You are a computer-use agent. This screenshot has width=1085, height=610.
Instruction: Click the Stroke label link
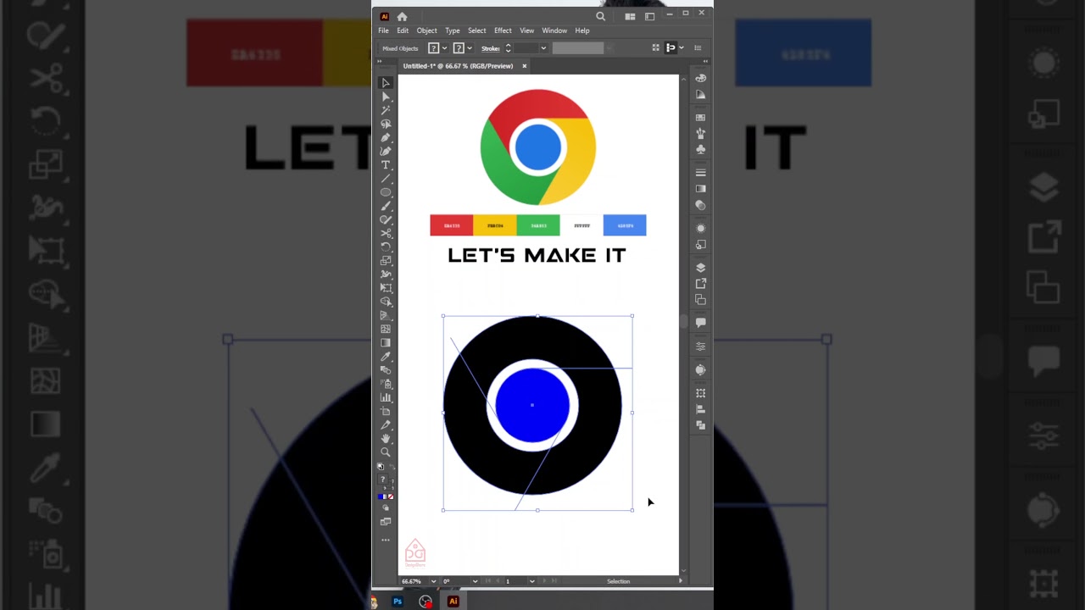(x=491, y=48)
